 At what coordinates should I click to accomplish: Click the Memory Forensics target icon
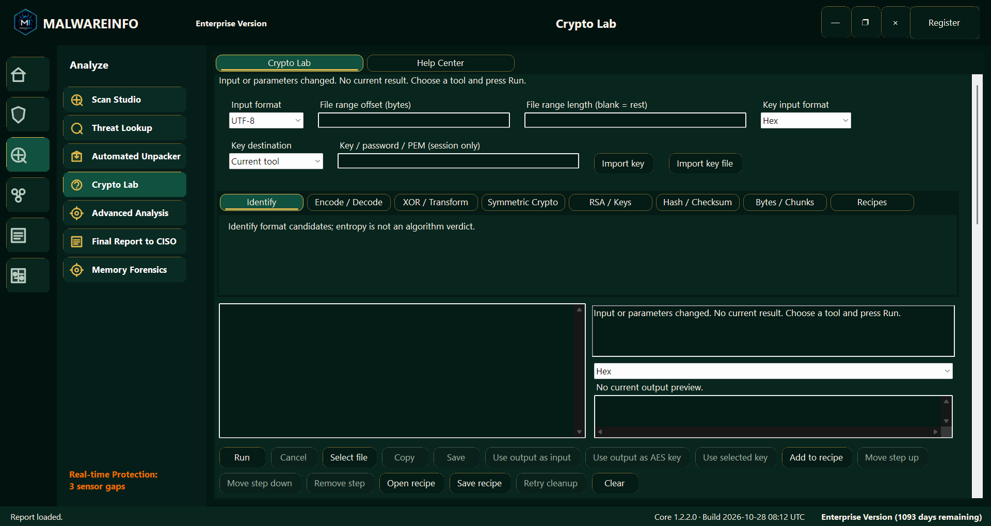77,270
